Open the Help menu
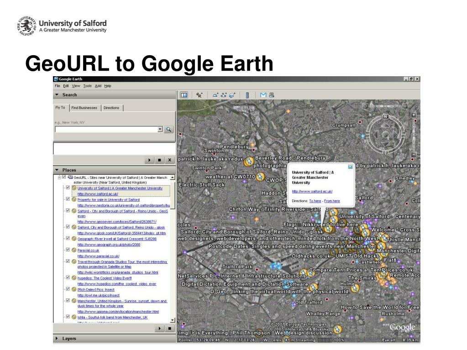The height and width of the screenshot is (350, 467). [x=108, y=86]
